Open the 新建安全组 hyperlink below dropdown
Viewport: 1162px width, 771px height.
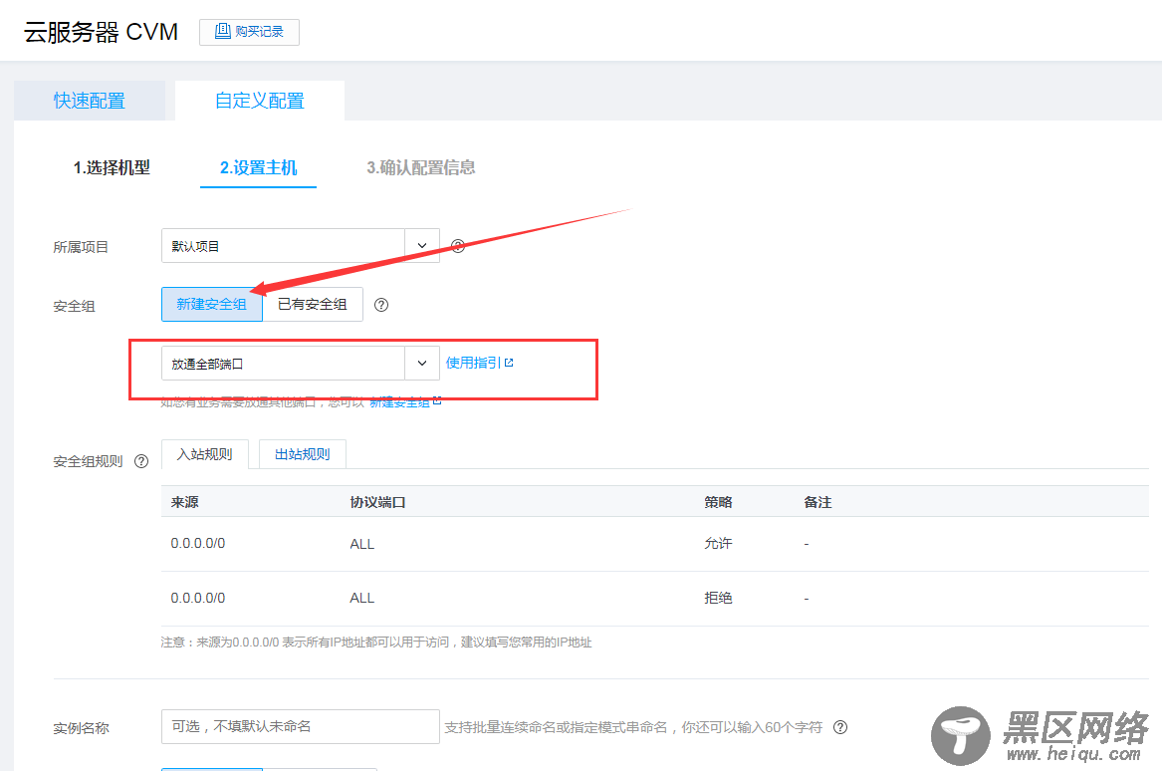tap(400, 401)
